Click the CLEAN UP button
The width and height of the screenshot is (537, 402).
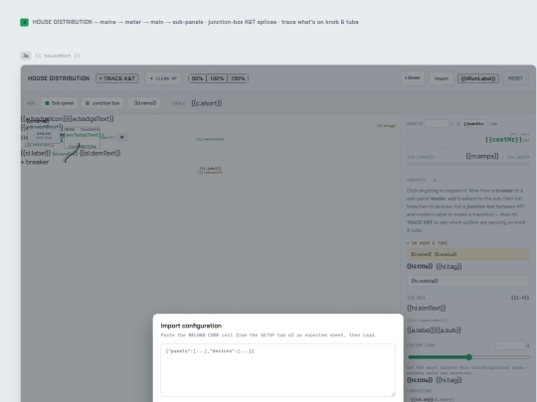(x=163, y=78)
